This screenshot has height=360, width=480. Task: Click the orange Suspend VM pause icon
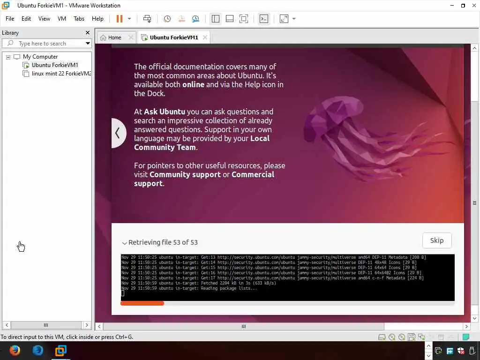tap(120, 19)
